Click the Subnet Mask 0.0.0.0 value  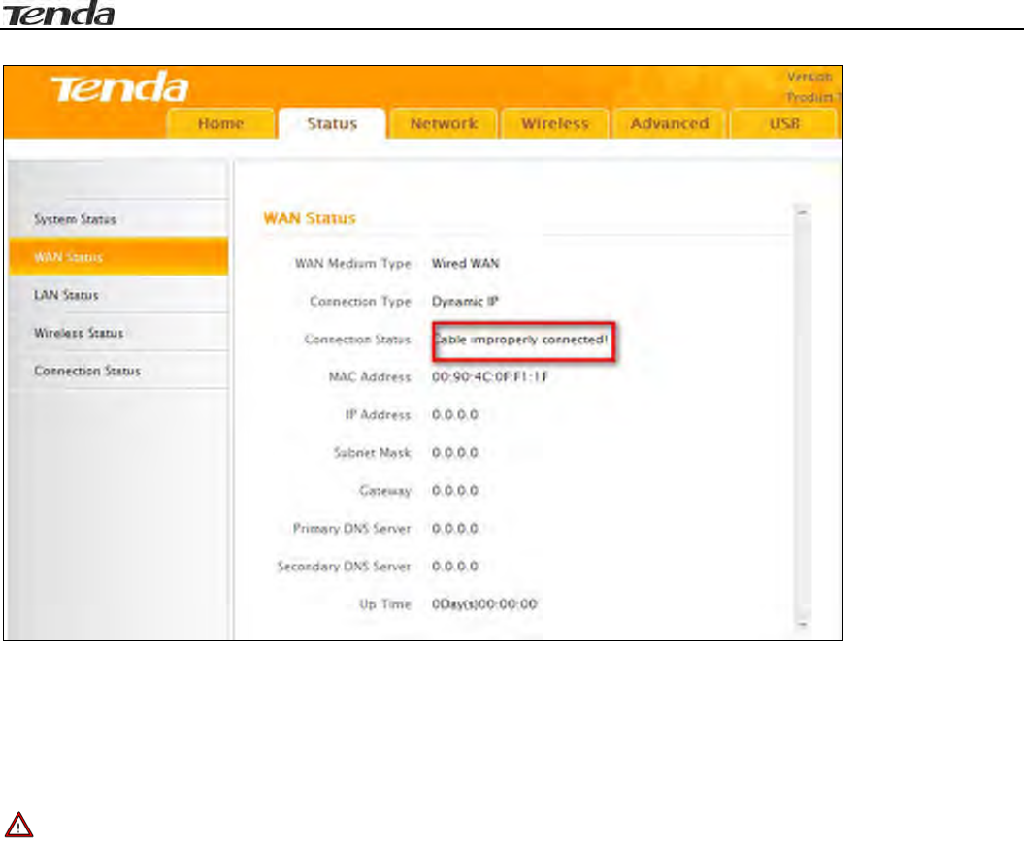455,452
